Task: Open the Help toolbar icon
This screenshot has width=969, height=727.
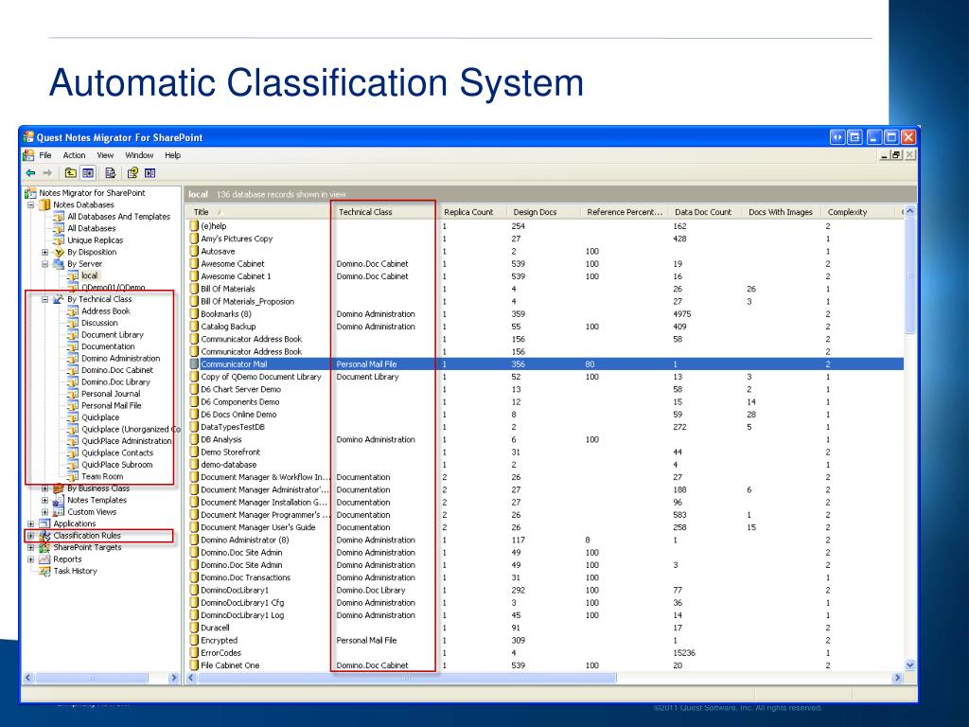Action: click(x=132, y=173)
